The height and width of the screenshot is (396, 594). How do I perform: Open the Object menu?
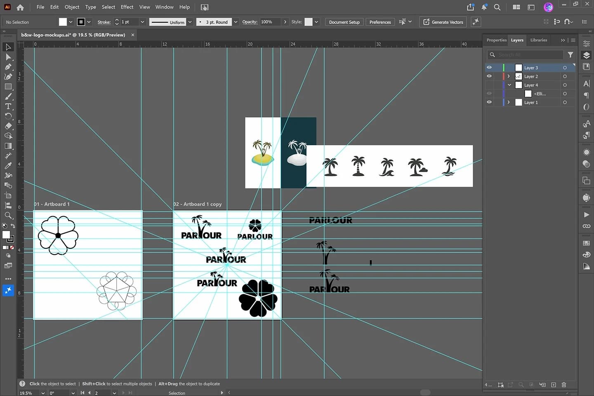pyautogui.click(x=72, y=7)
